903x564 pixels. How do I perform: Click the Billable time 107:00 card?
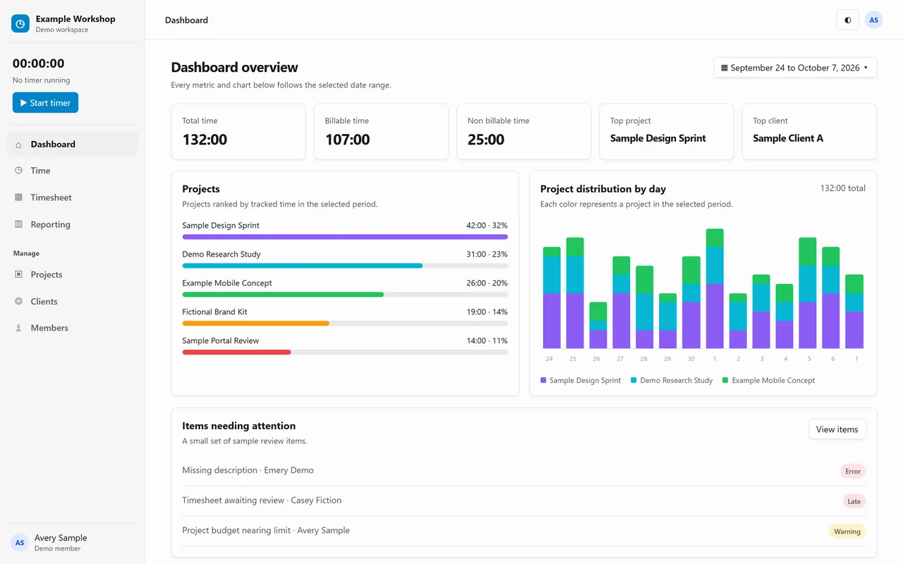click(x=381, y=132)
